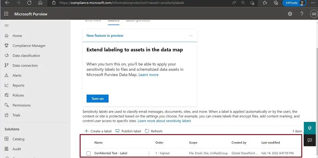This screenshot has width=318, height=158.
Task: Open the app launcher waffle icon
Action: tap(6, 14)
